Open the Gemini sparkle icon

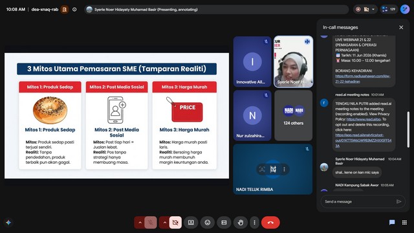(x=8, y=223)
